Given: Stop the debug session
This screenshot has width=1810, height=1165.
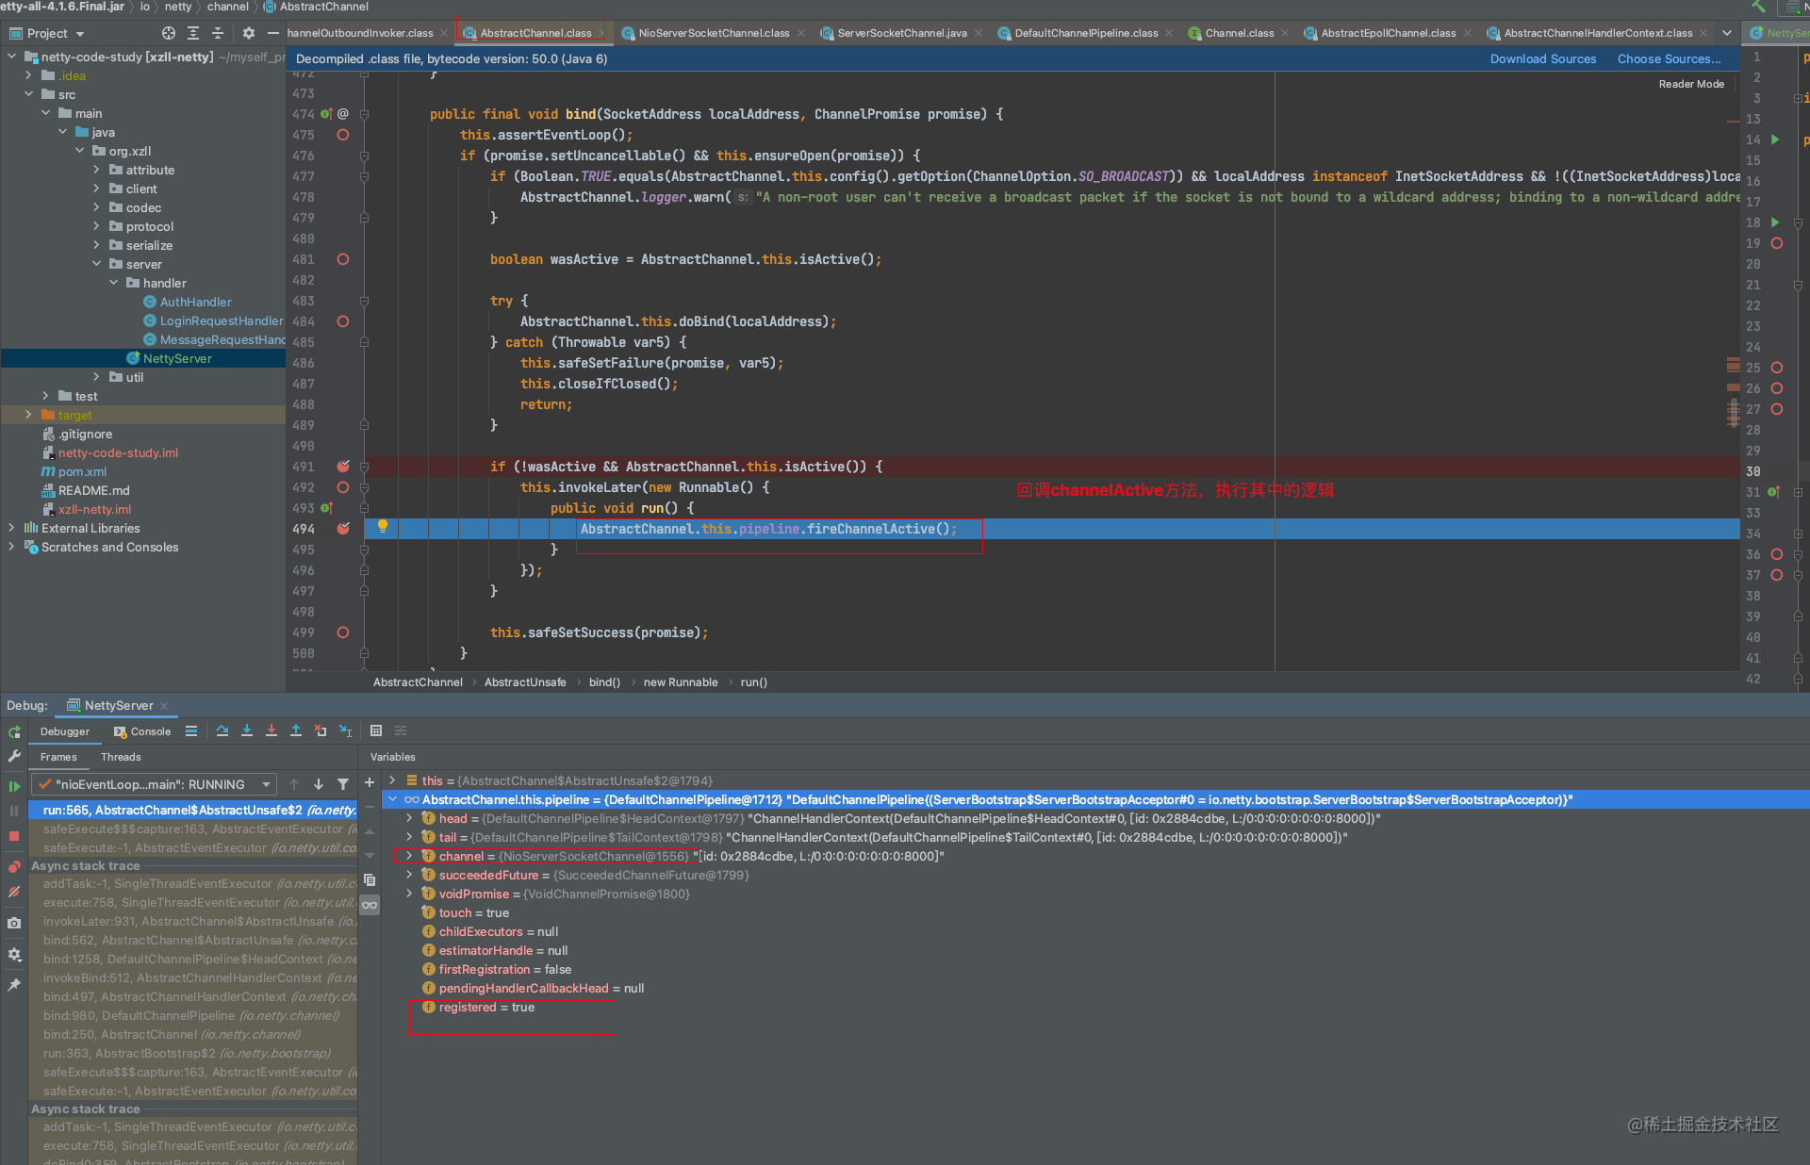Looking at the screenshot, I should [14, 836].
